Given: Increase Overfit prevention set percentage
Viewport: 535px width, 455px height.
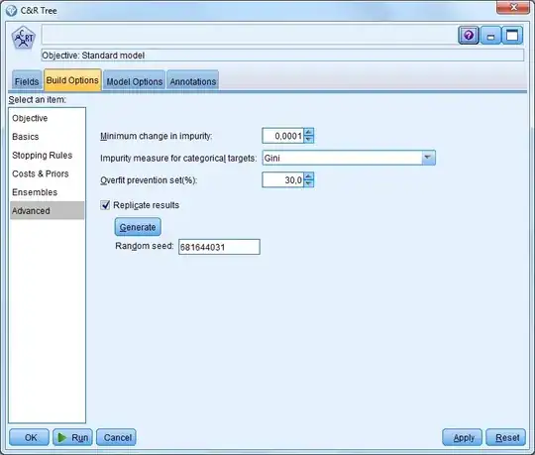Looking at the screenshot, I should (308, 176).
